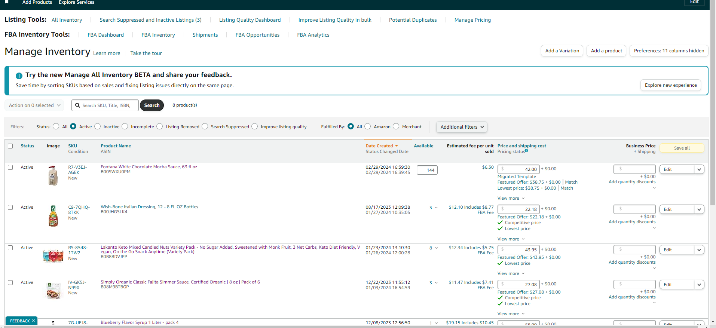Select the All status radio button

pyautogui.click(x=56, y=126)
